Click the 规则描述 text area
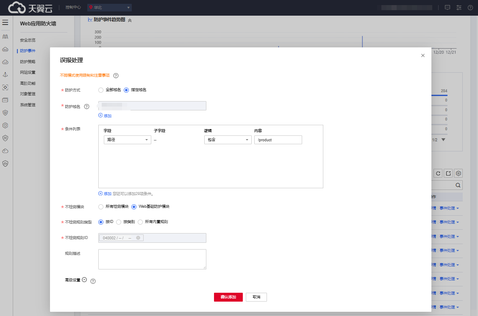This screenshot has width=478, height=316. tap(152, 259)
